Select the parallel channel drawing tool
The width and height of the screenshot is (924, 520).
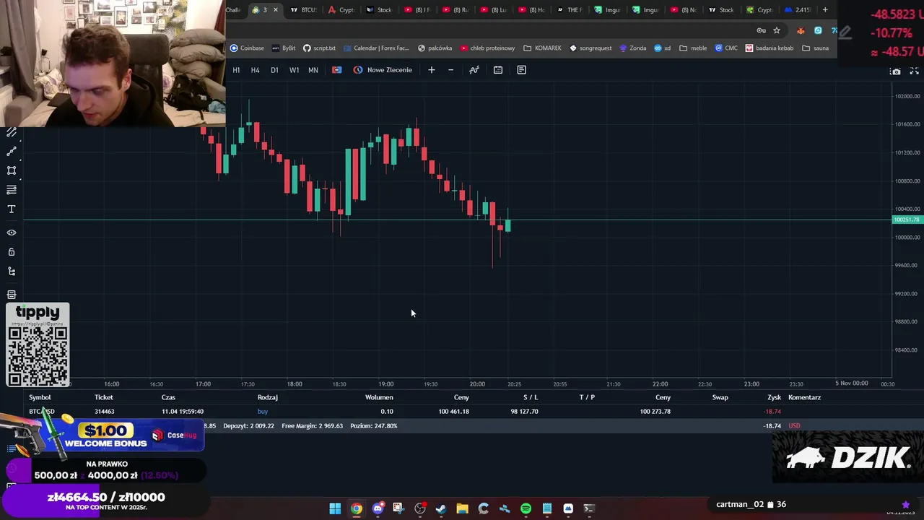[x=12, y=132]
